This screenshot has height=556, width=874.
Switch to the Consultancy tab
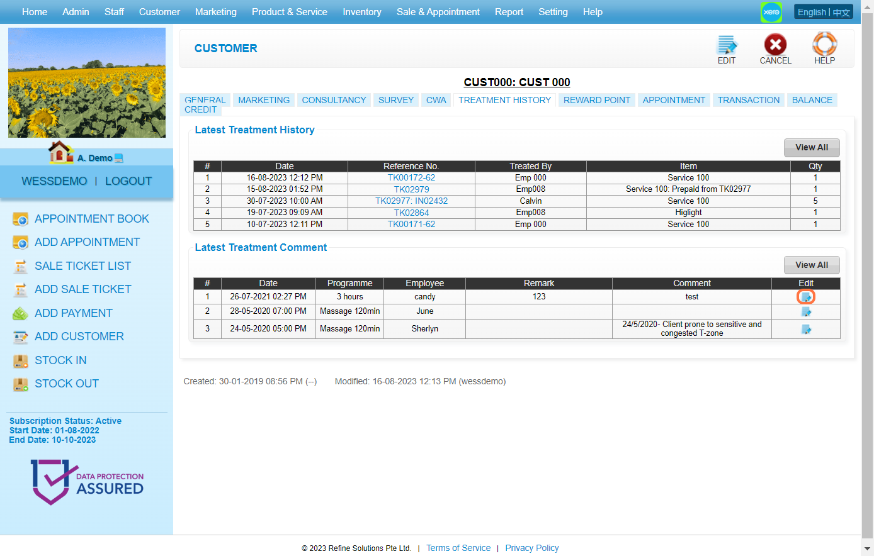(x=334, y=100)
